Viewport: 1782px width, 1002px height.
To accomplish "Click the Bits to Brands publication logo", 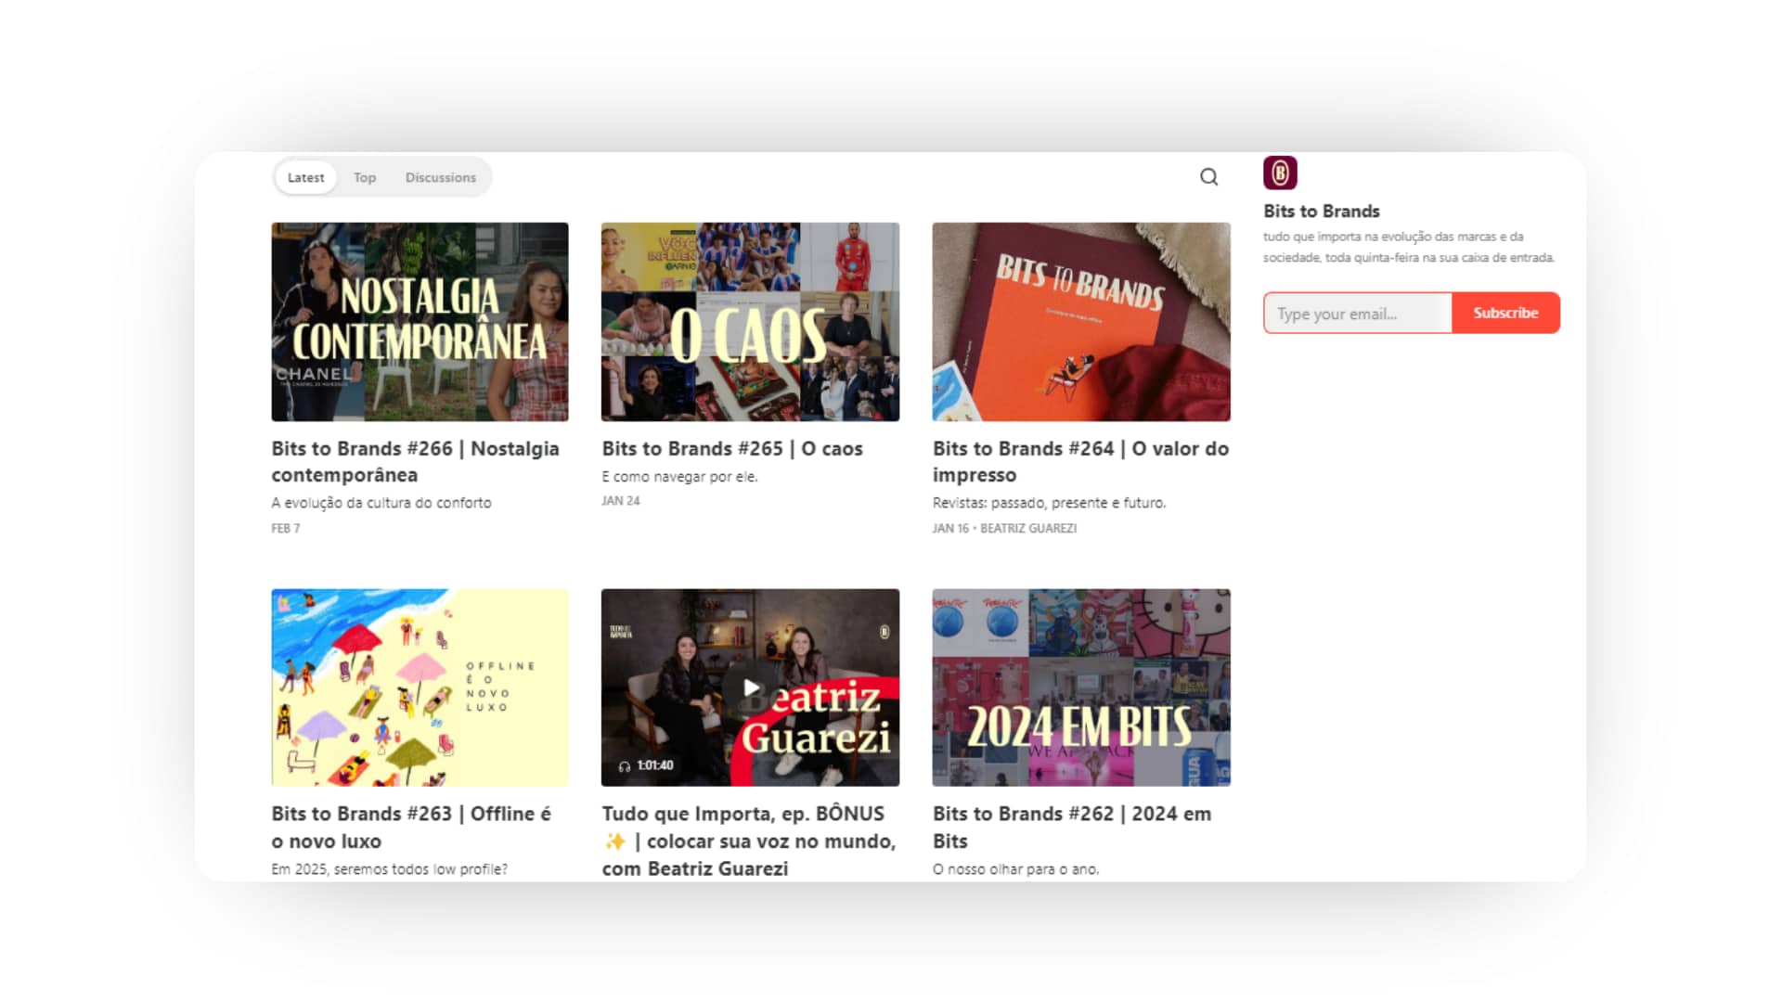I will pyautogui.click(x=1279, y=173).
